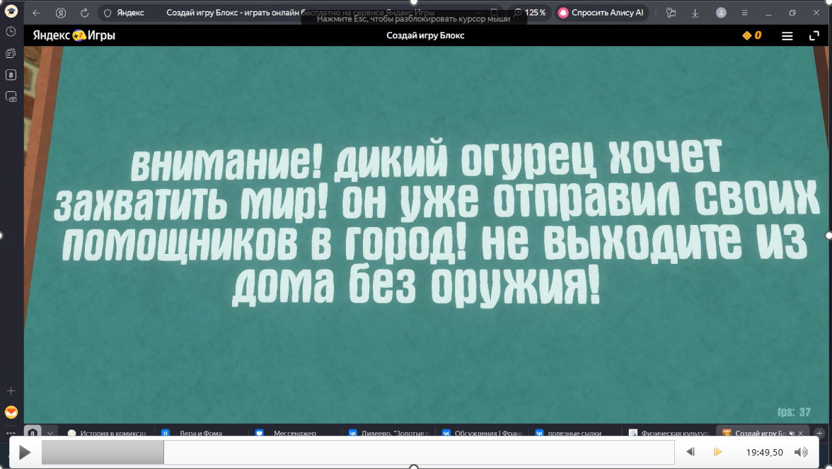Open the sidebar collections icon

pyautogui.click(x=11, y=54)
